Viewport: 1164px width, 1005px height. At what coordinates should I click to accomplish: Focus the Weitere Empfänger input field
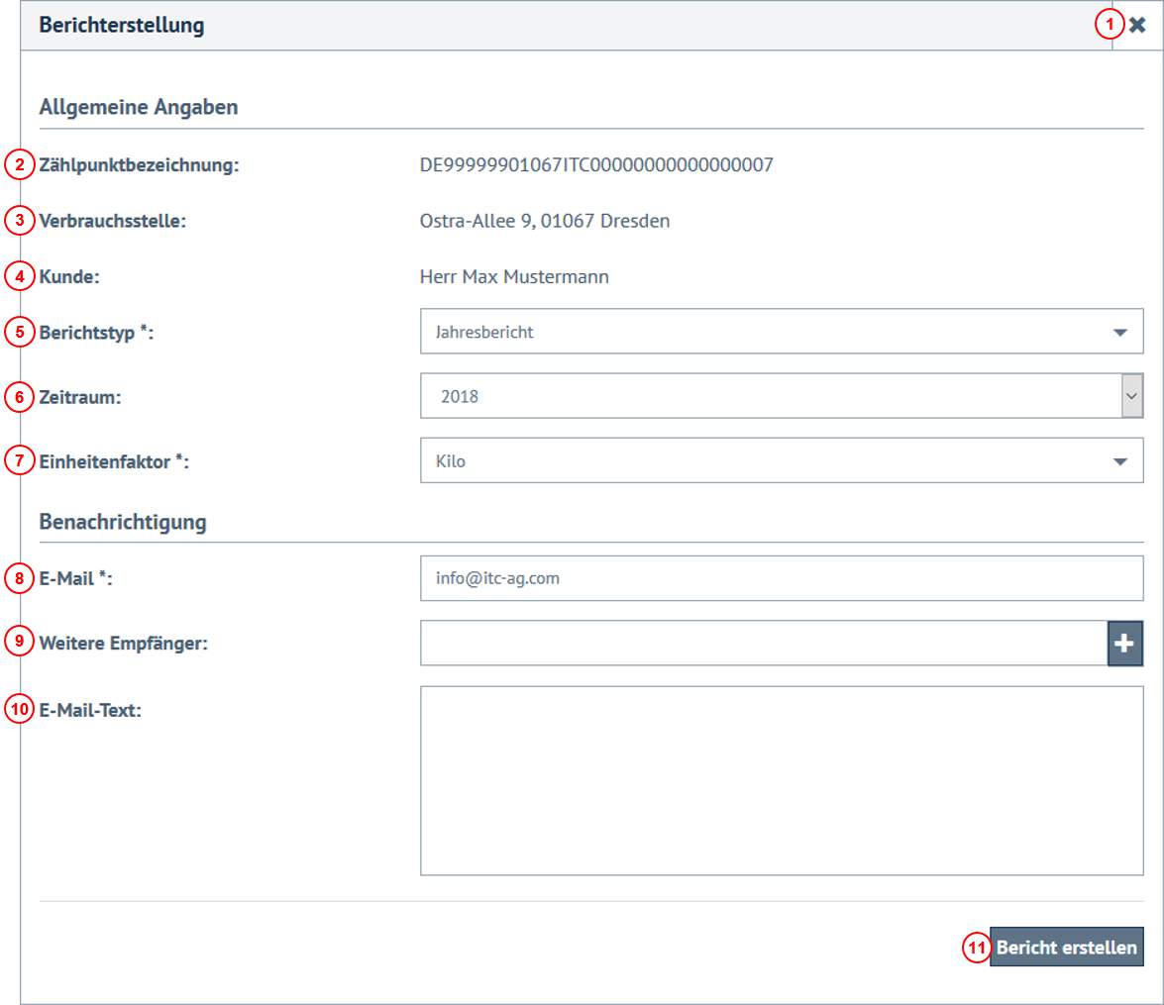(763, 644)
